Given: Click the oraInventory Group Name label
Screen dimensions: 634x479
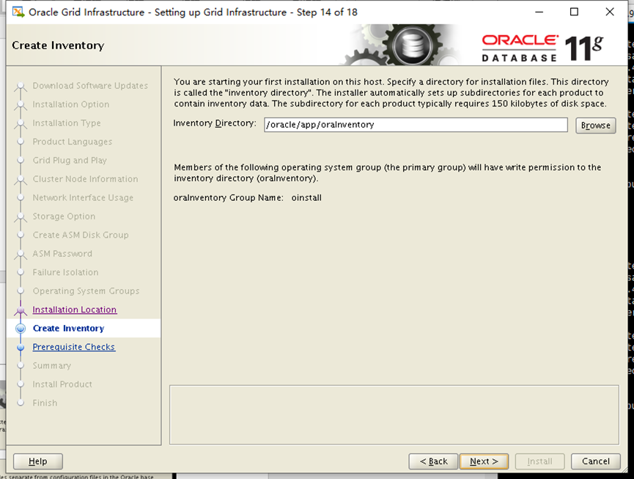Looking at the screenshot, I should [229, 198].
